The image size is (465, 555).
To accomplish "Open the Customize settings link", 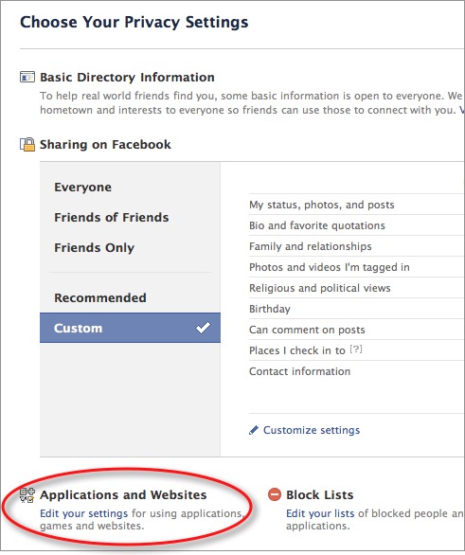I will point(312,430).
